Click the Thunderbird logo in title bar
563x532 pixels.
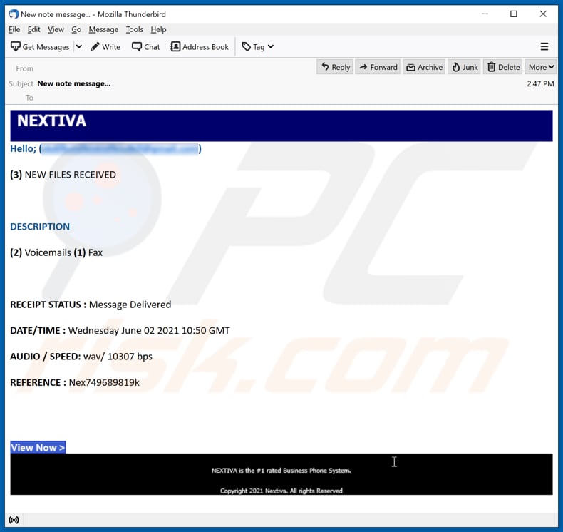[14, 14]
